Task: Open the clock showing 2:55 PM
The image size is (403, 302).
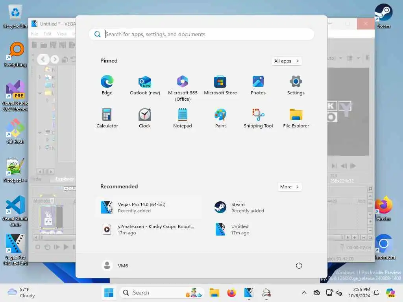Action: (x=359, y=293)
